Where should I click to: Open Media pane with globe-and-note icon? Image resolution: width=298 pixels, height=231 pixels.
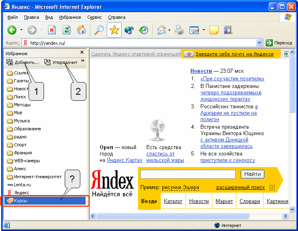coord(129,30)
